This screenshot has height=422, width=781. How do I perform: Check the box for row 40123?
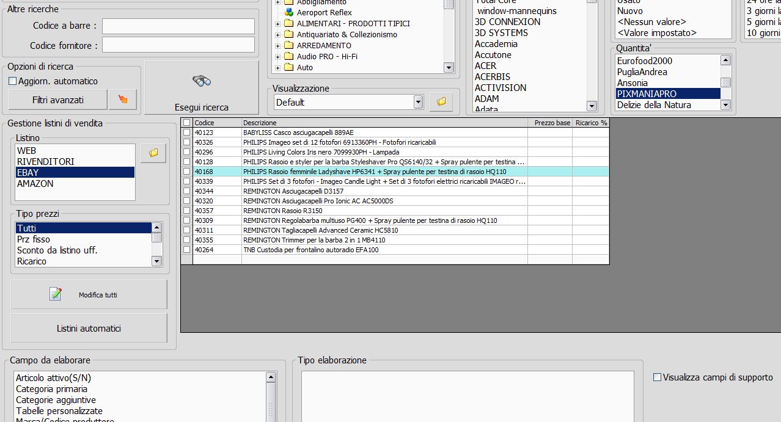tap(186, 133)
